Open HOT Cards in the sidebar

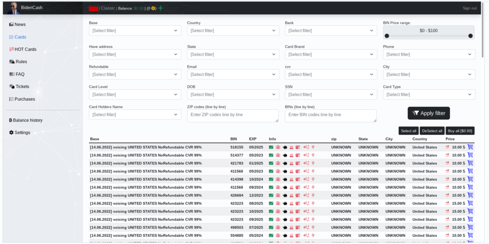point(23,49)
